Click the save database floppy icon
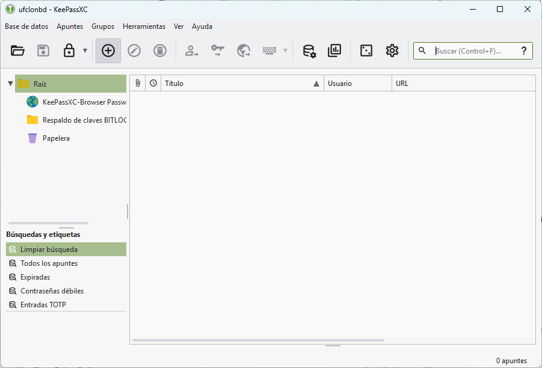Screen dimensions: 542x368 coord(43,51)
